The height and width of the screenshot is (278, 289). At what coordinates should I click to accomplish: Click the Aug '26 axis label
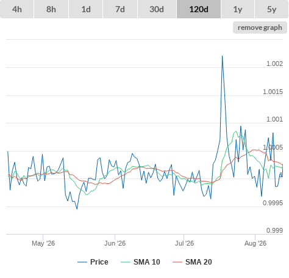(x=255, y=243)
